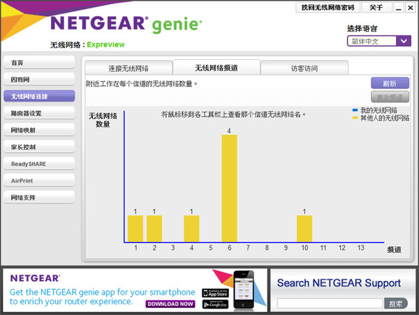Click 找回无线网络密码 button
Image resolution: width=419 pixels, height=315 pixels.
328,8
